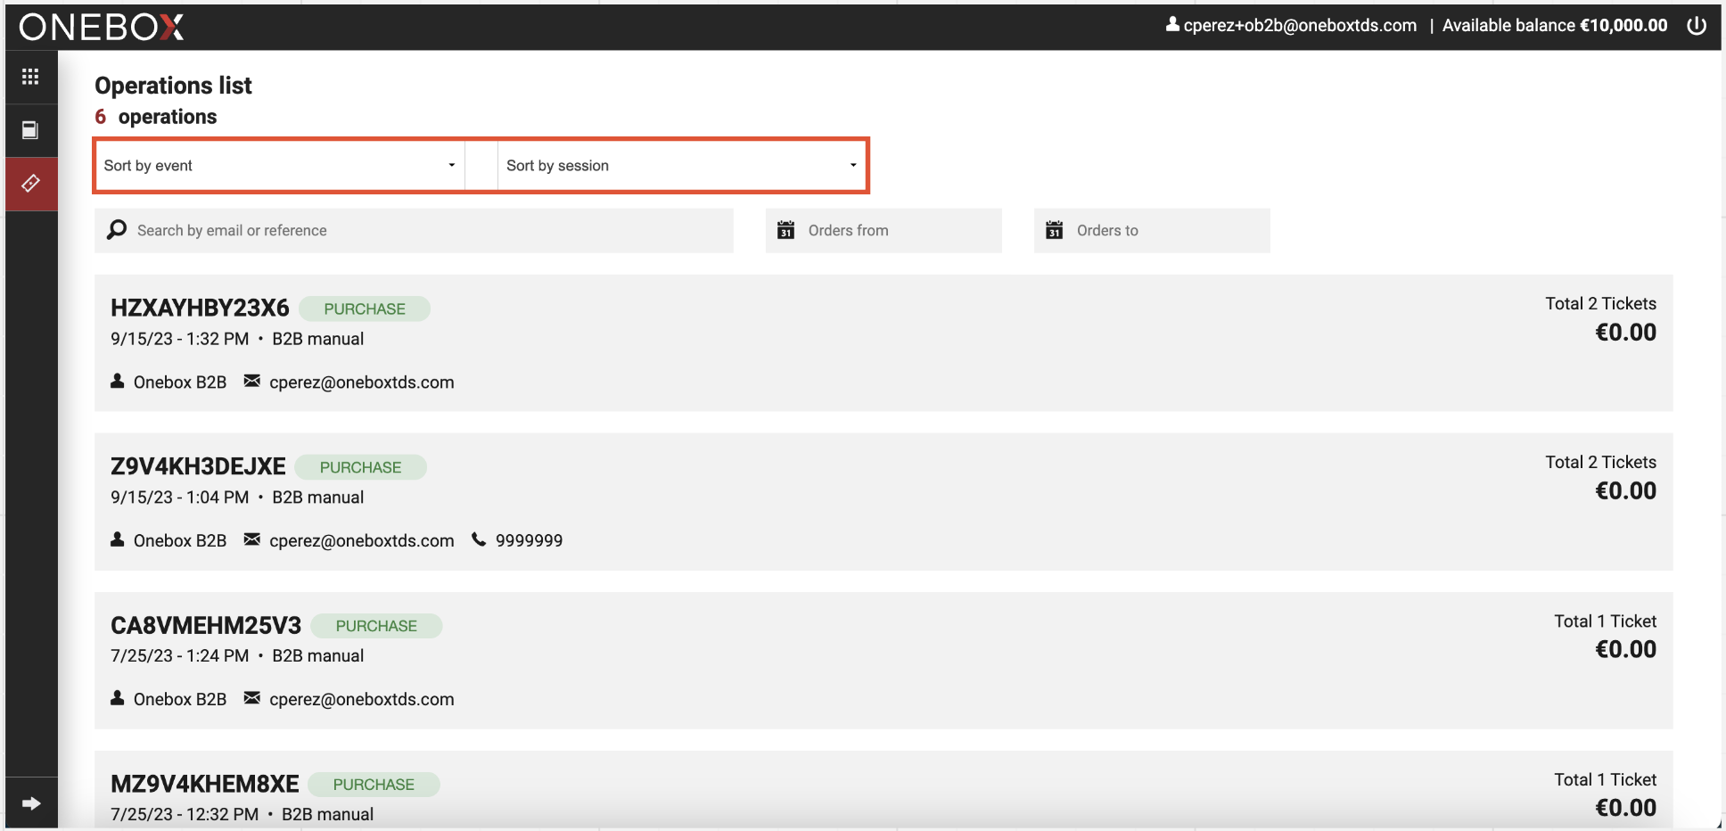Open the apps grid sidebar icon

tap(30, 77)
